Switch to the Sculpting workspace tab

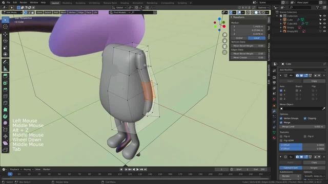pos(80,3)
